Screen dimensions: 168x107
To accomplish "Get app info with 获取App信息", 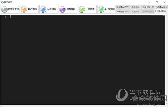I will [122, 7].
